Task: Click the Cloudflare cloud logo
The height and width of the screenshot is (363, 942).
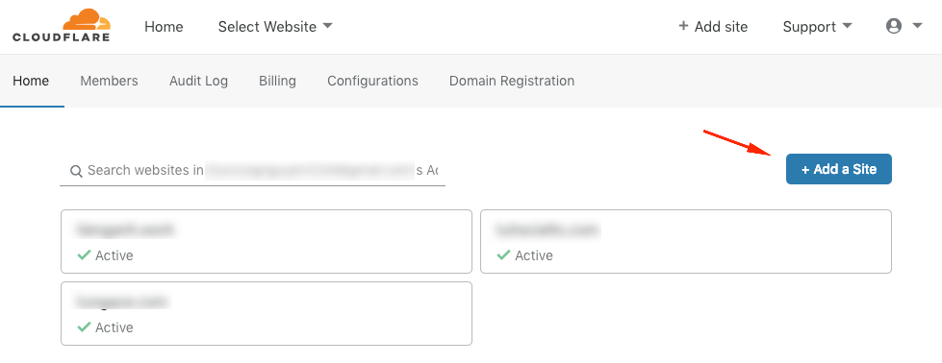Action: pos(62,25)
